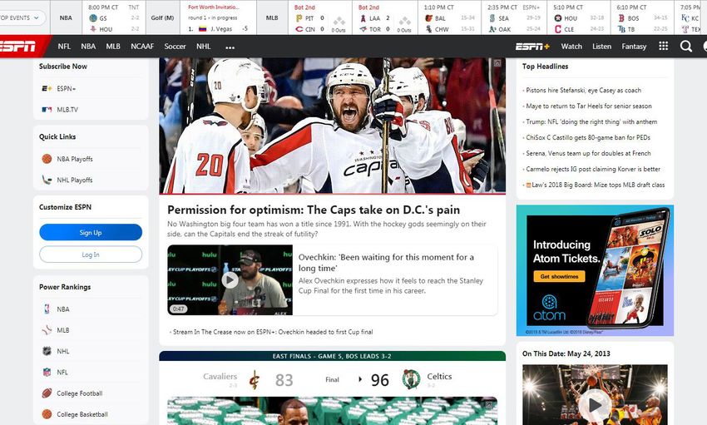Click the Astros logo in MLB scoreboard
This screenshot has height=425, width=707.
(x=558, y=18)
